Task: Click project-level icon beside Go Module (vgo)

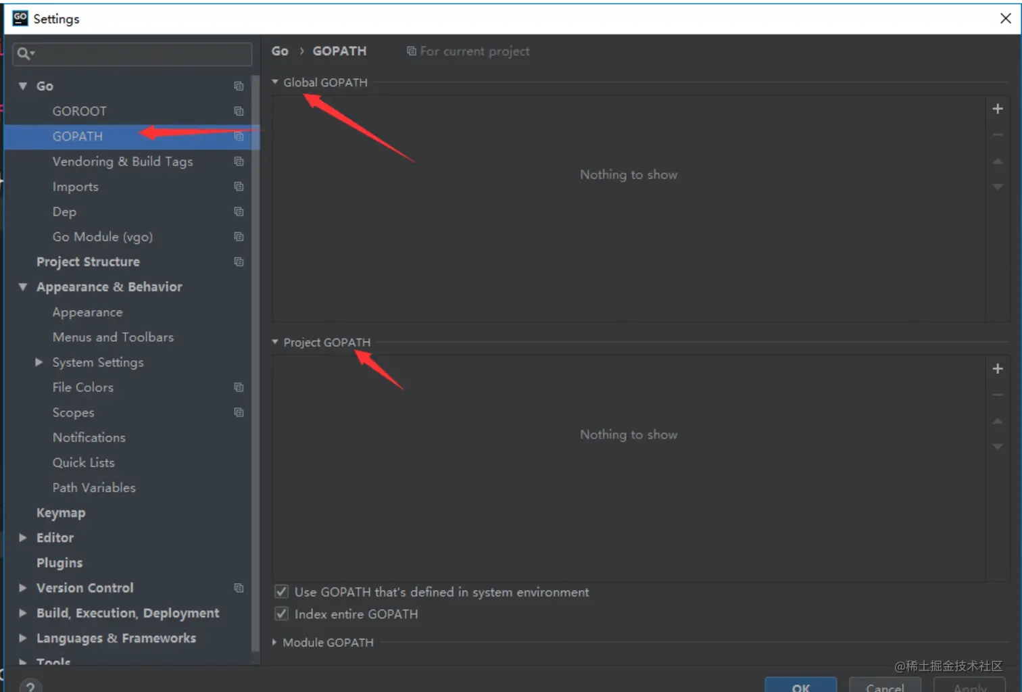Action: coord(239,237)
